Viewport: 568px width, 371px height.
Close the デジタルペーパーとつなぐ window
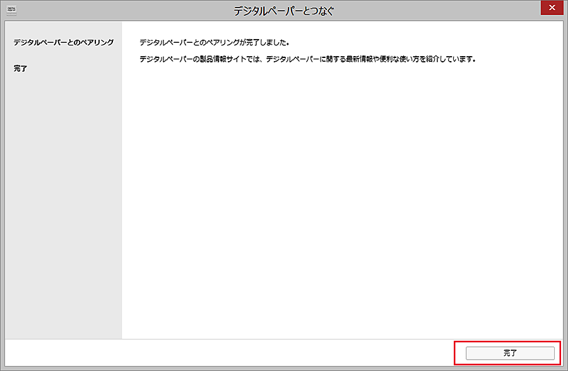pyautogui.click(x=552, y=8)
